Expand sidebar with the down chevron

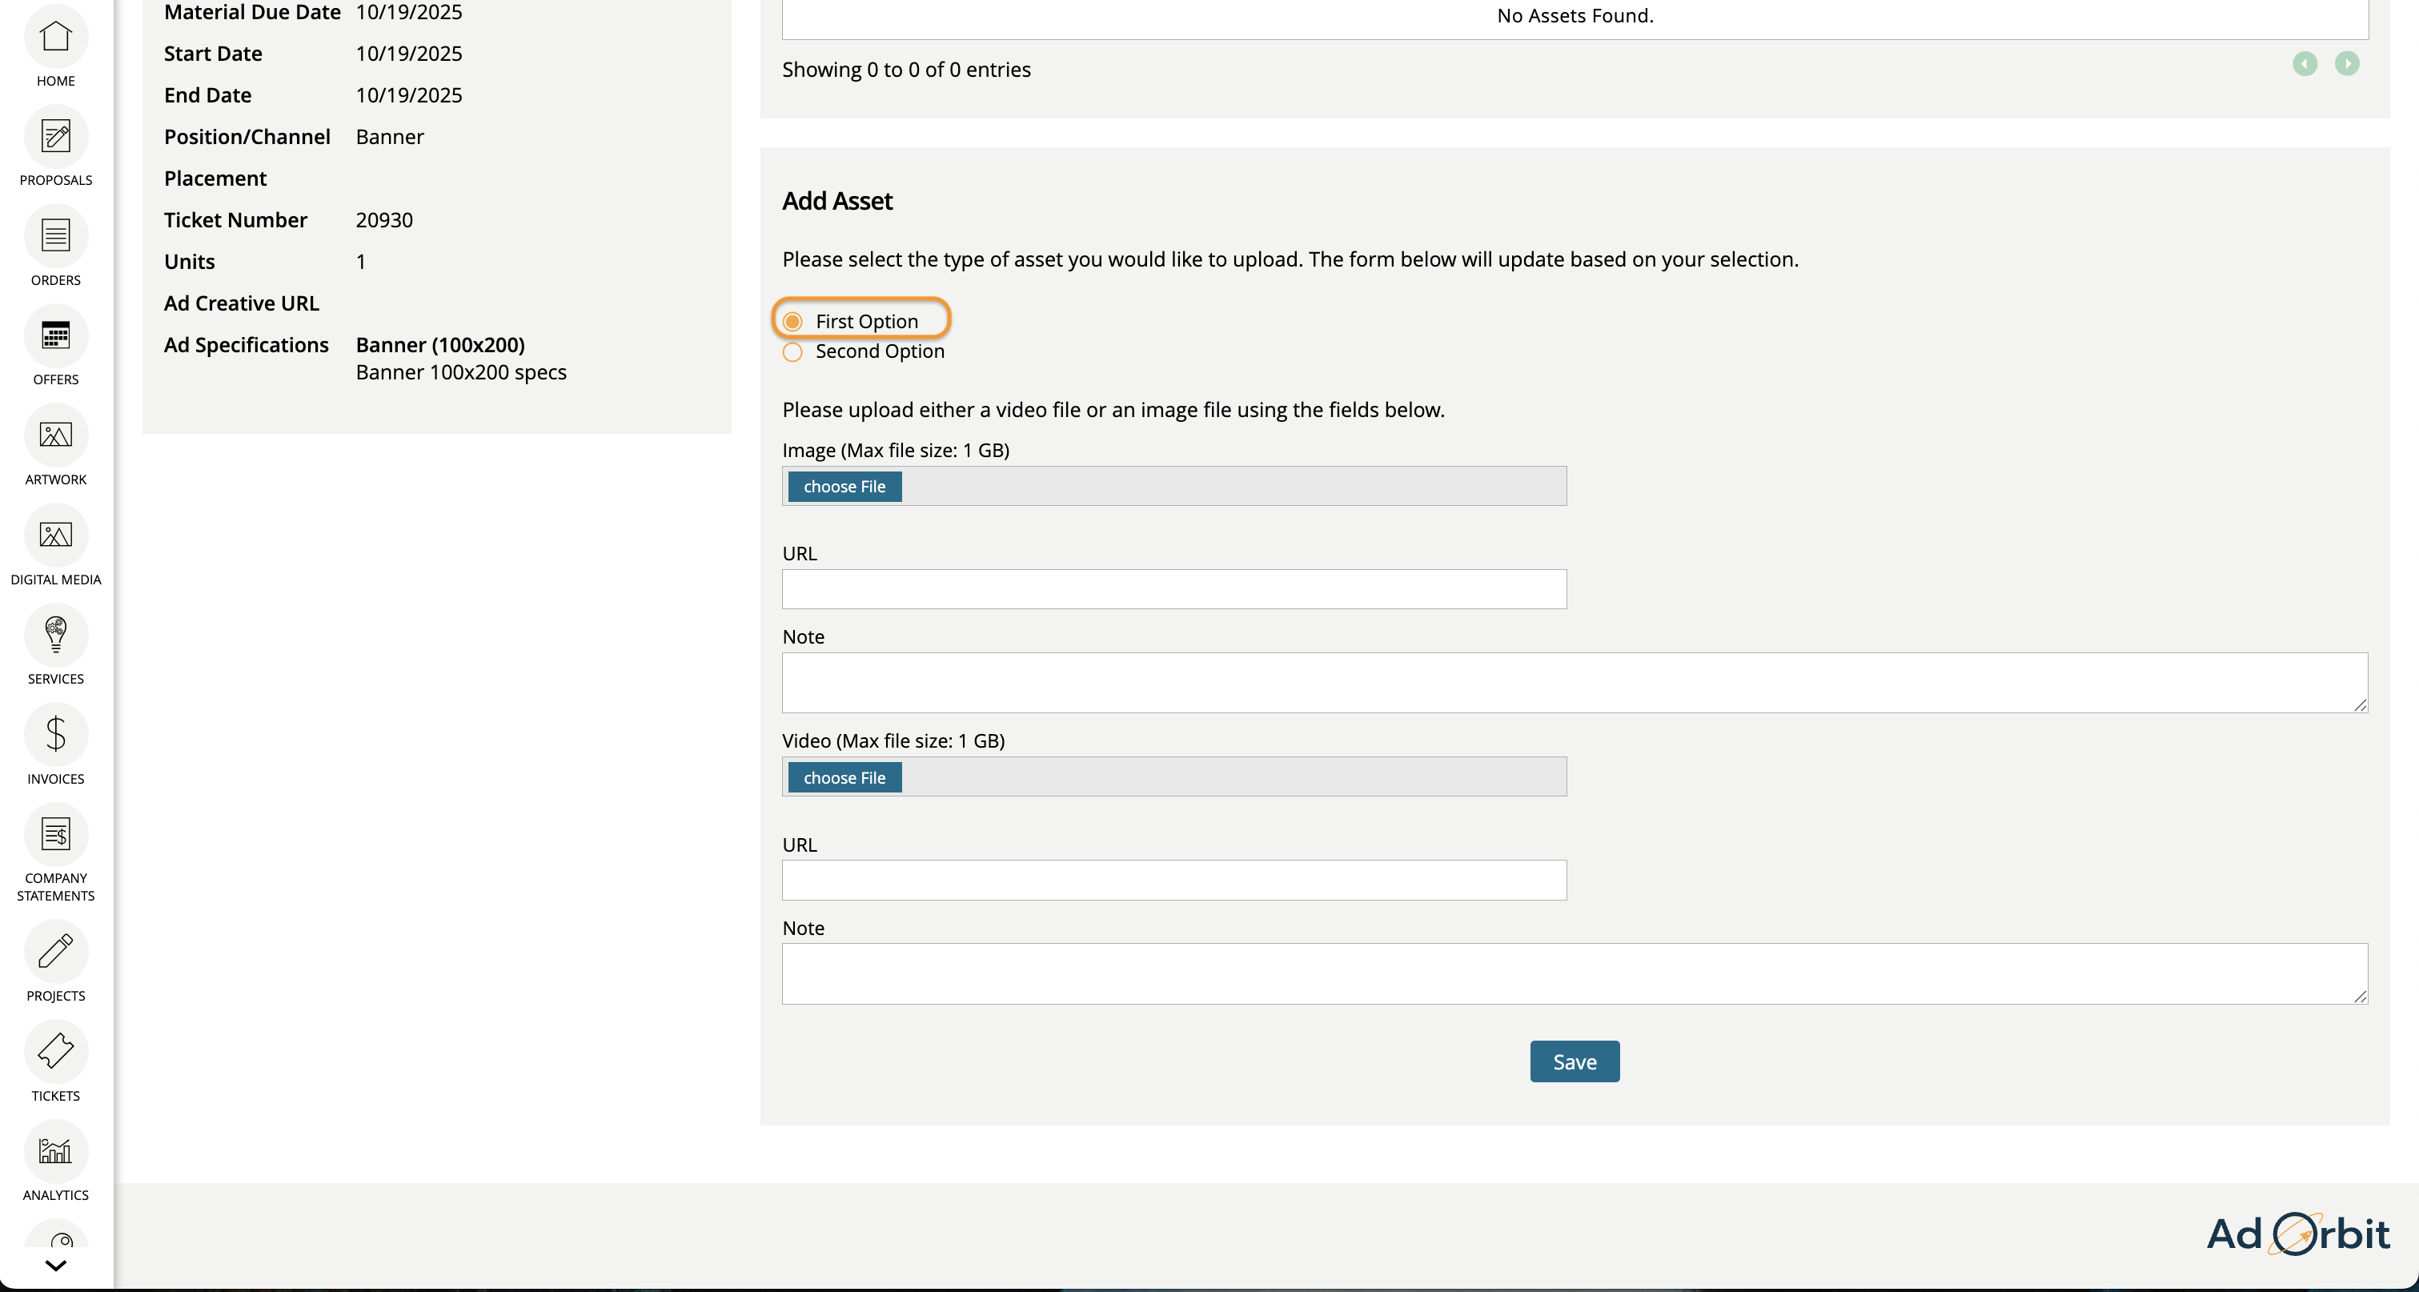click(x=55, y=1266)
